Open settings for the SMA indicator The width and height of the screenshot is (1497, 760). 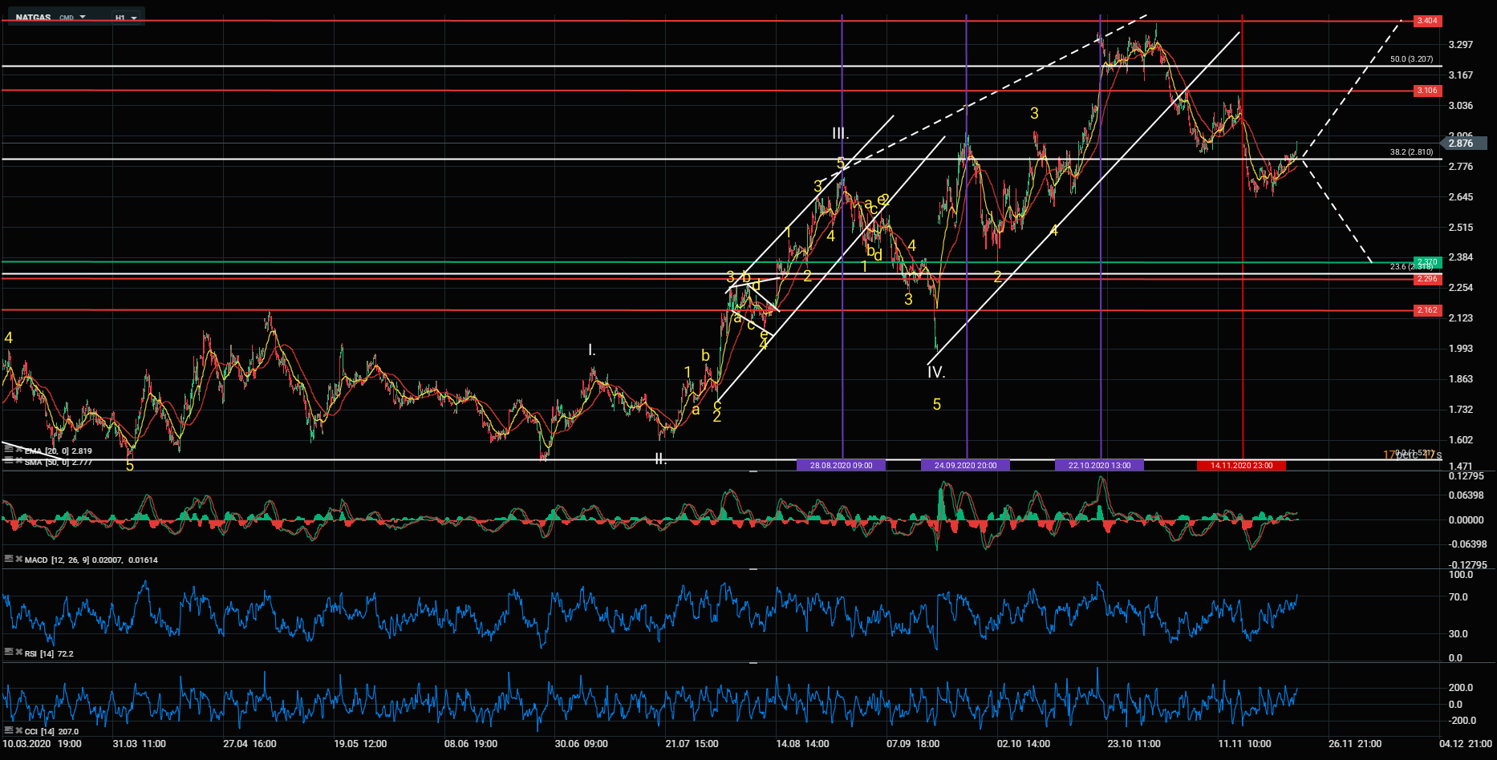8,462
